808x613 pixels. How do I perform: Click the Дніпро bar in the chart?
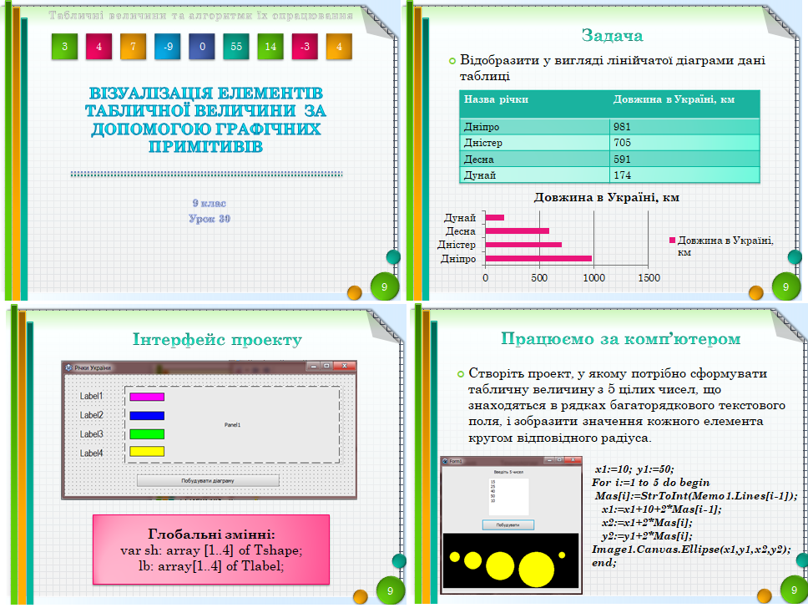click(538, 259)
